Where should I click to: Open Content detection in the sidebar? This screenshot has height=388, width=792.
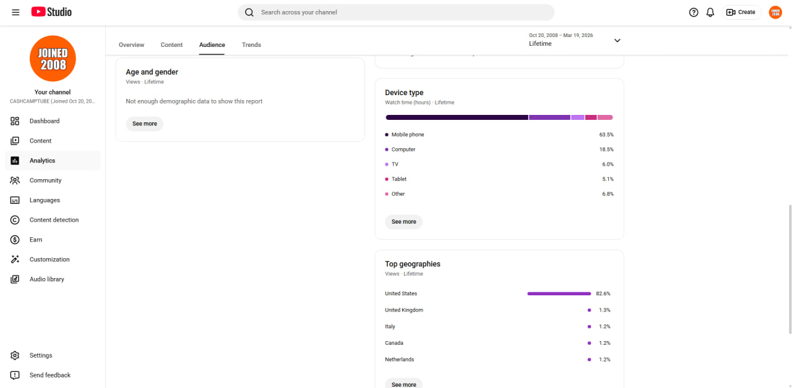point(53,220)
